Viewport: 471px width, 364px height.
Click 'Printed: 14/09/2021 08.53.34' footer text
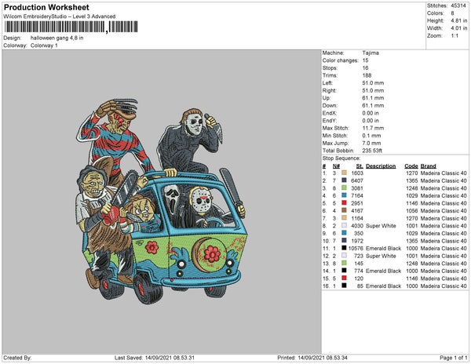coord(312,358)
